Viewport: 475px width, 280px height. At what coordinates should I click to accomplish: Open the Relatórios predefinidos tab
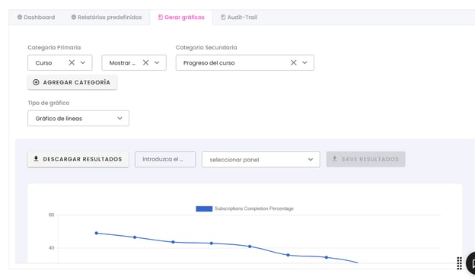[x=107, y=17]
